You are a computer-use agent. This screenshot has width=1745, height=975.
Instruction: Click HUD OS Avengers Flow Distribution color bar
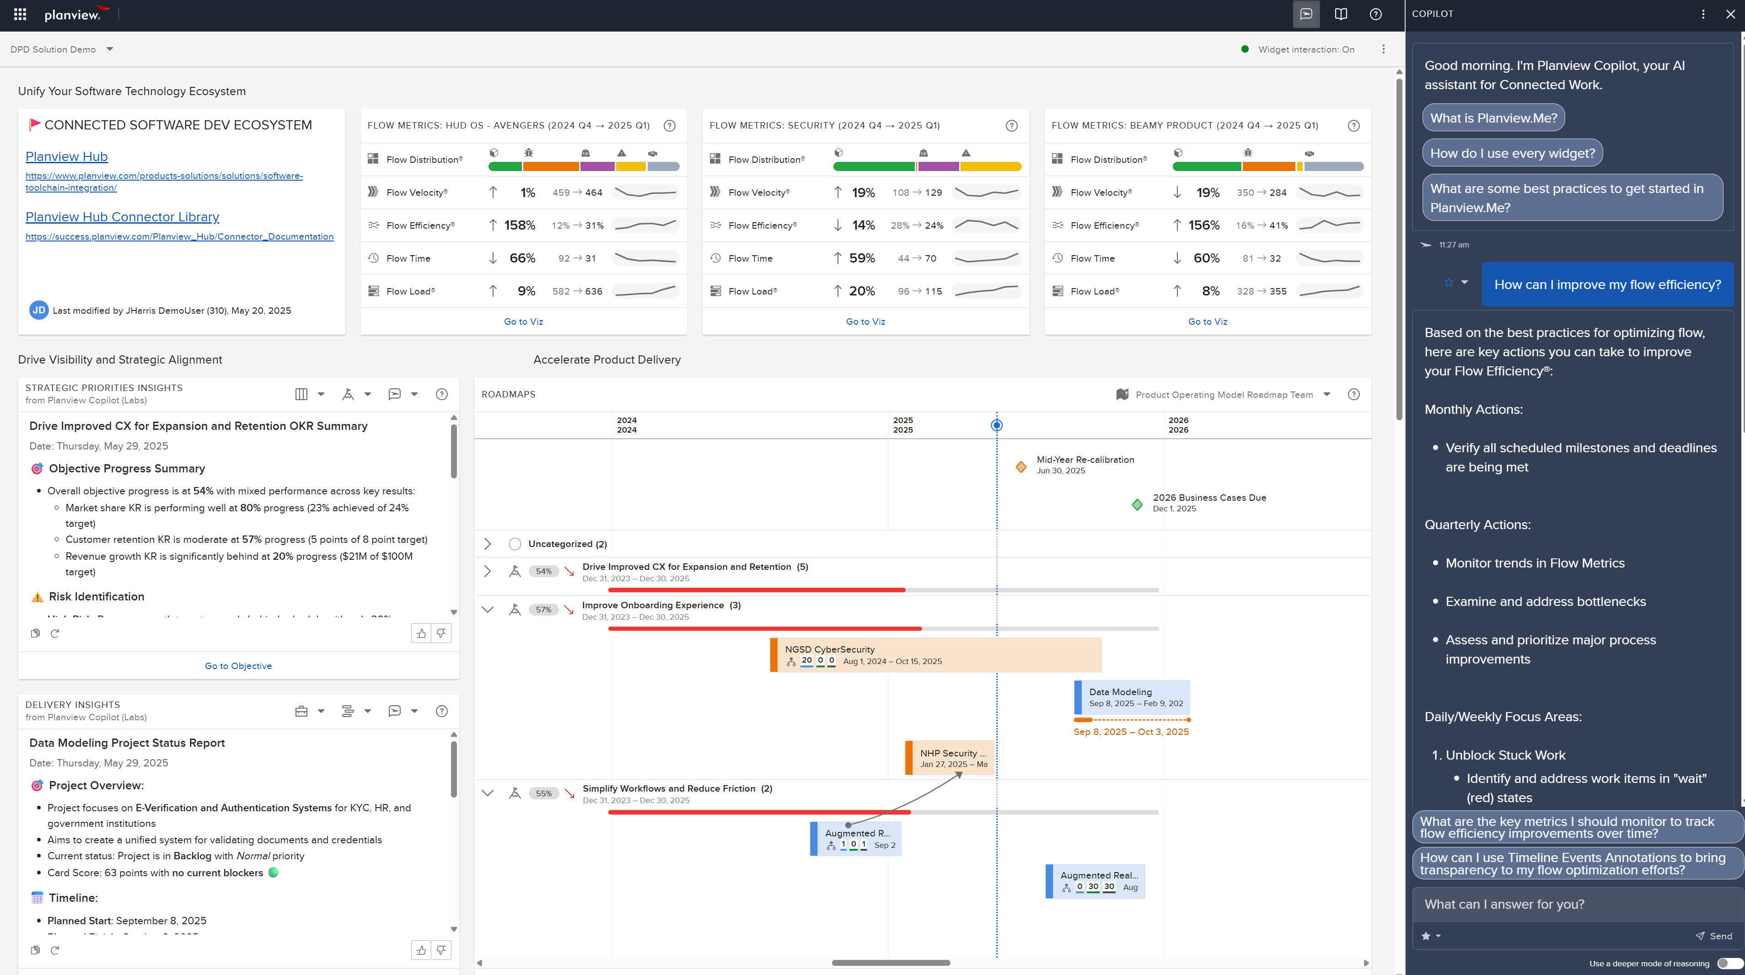(583, 166)
